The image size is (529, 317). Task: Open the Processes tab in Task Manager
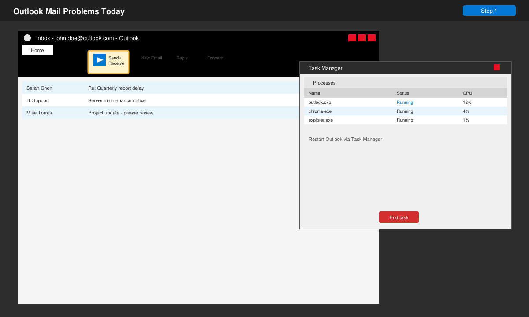point(324,83)
